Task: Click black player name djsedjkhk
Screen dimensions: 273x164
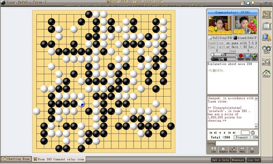Action: [247, 38]
